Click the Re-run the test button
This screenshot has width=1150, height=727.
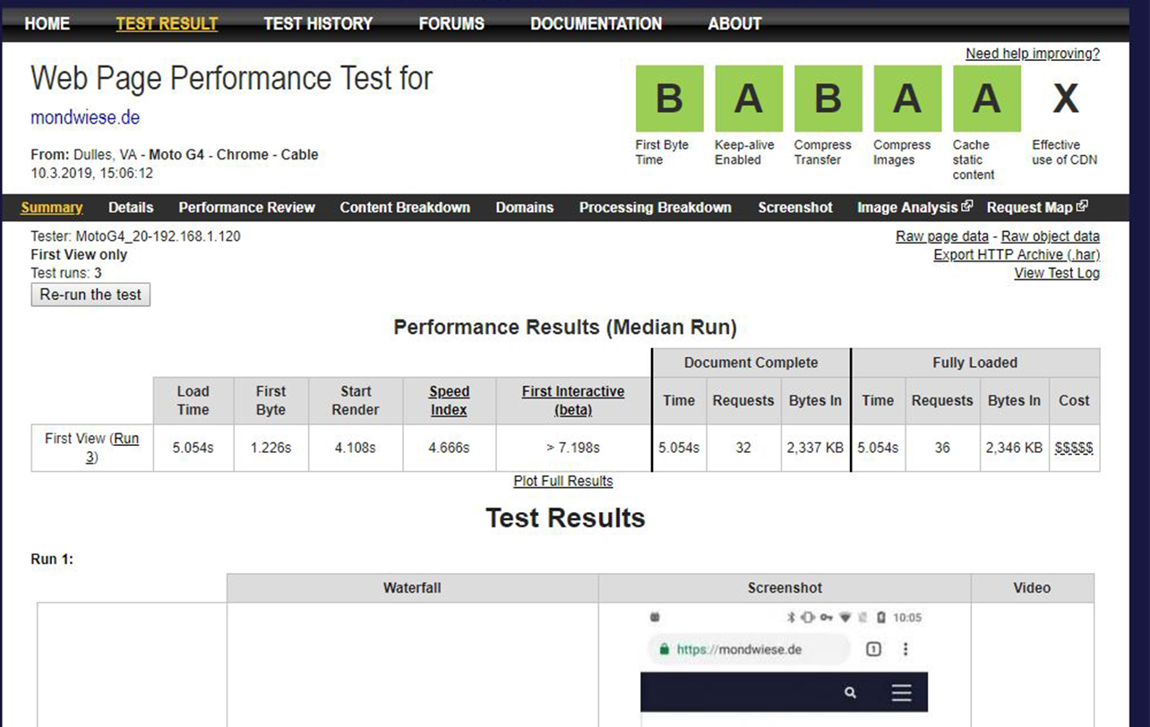click(90, 295)
